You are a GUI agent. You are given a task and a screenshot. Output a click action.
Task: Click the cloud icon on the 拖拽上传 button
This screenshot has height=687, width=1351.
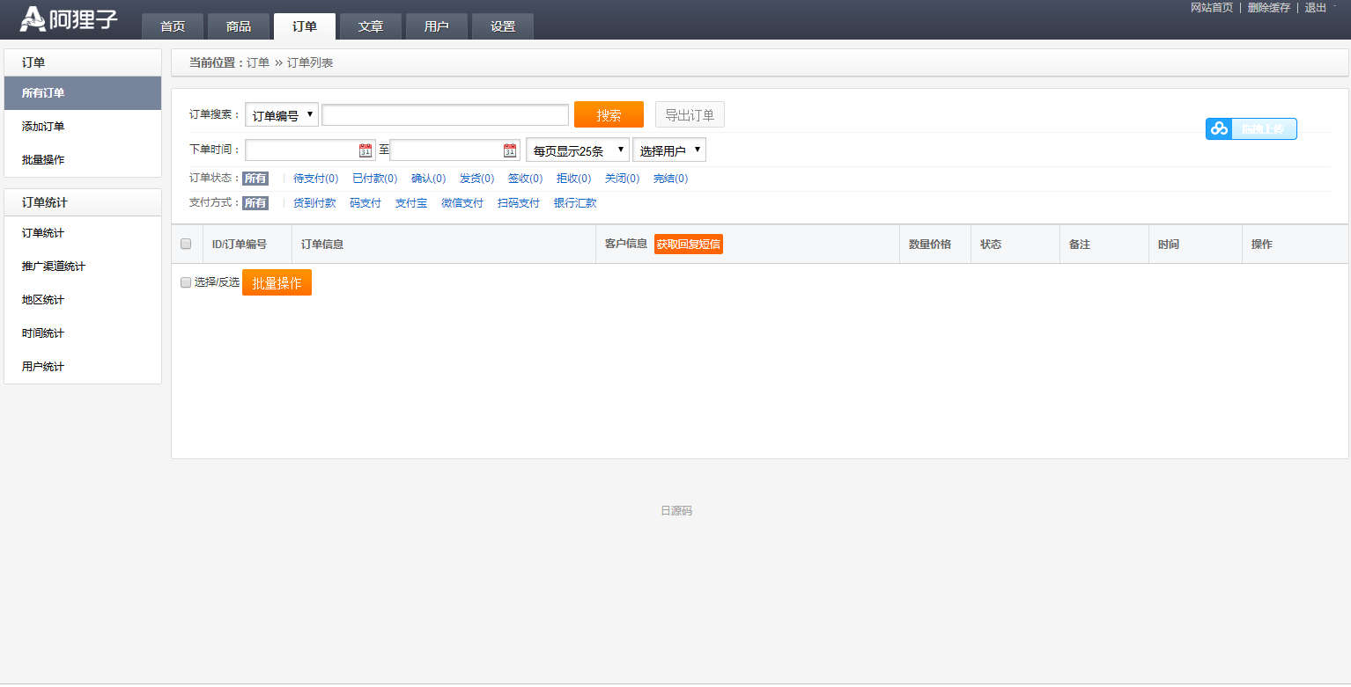(x=1218, y=128)
